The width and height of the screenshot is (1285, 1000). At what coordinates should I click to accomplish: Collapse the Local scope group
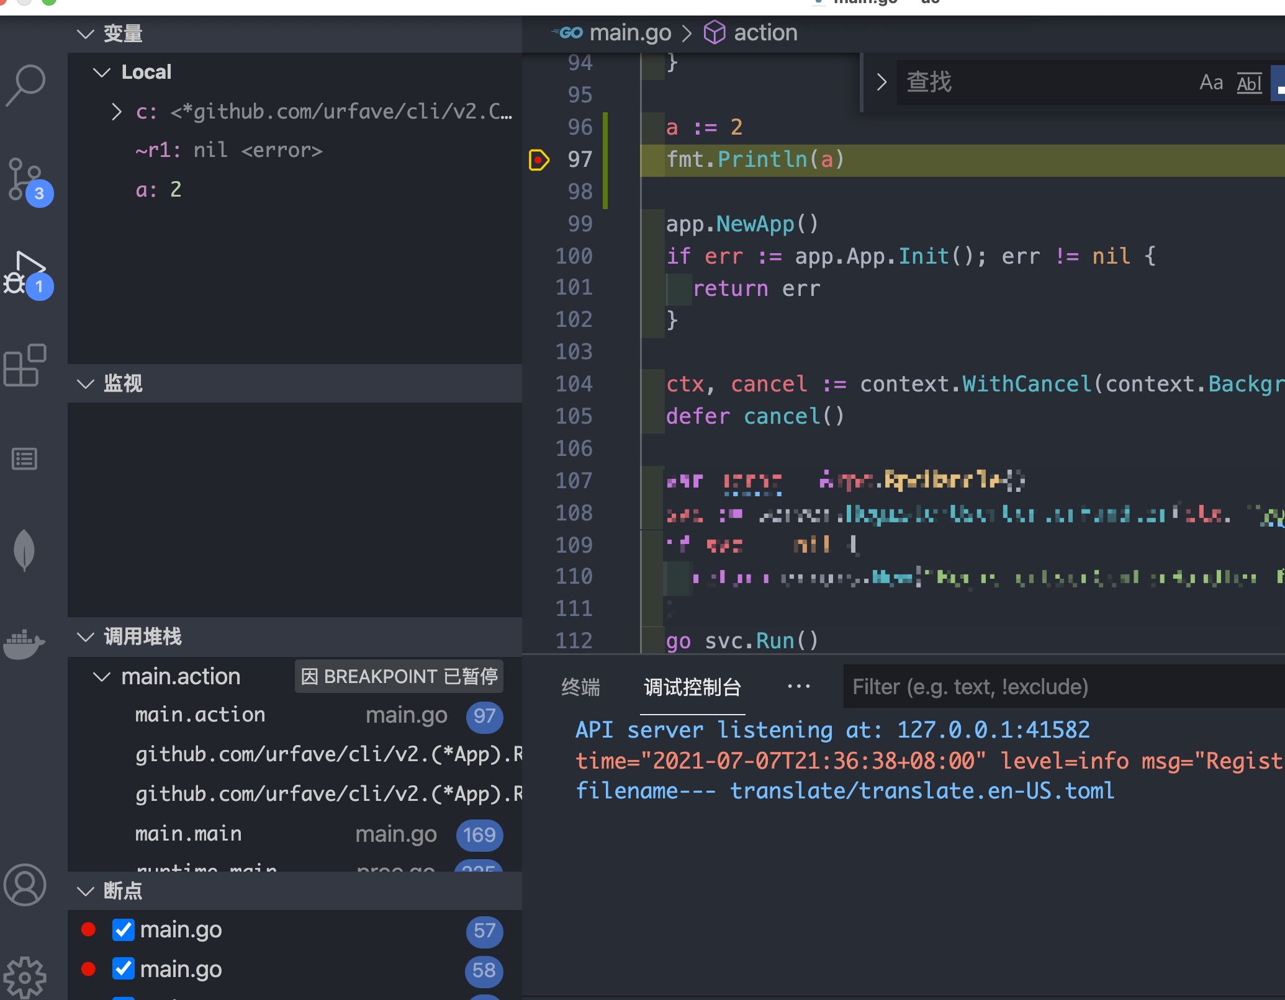coord(101,73)
